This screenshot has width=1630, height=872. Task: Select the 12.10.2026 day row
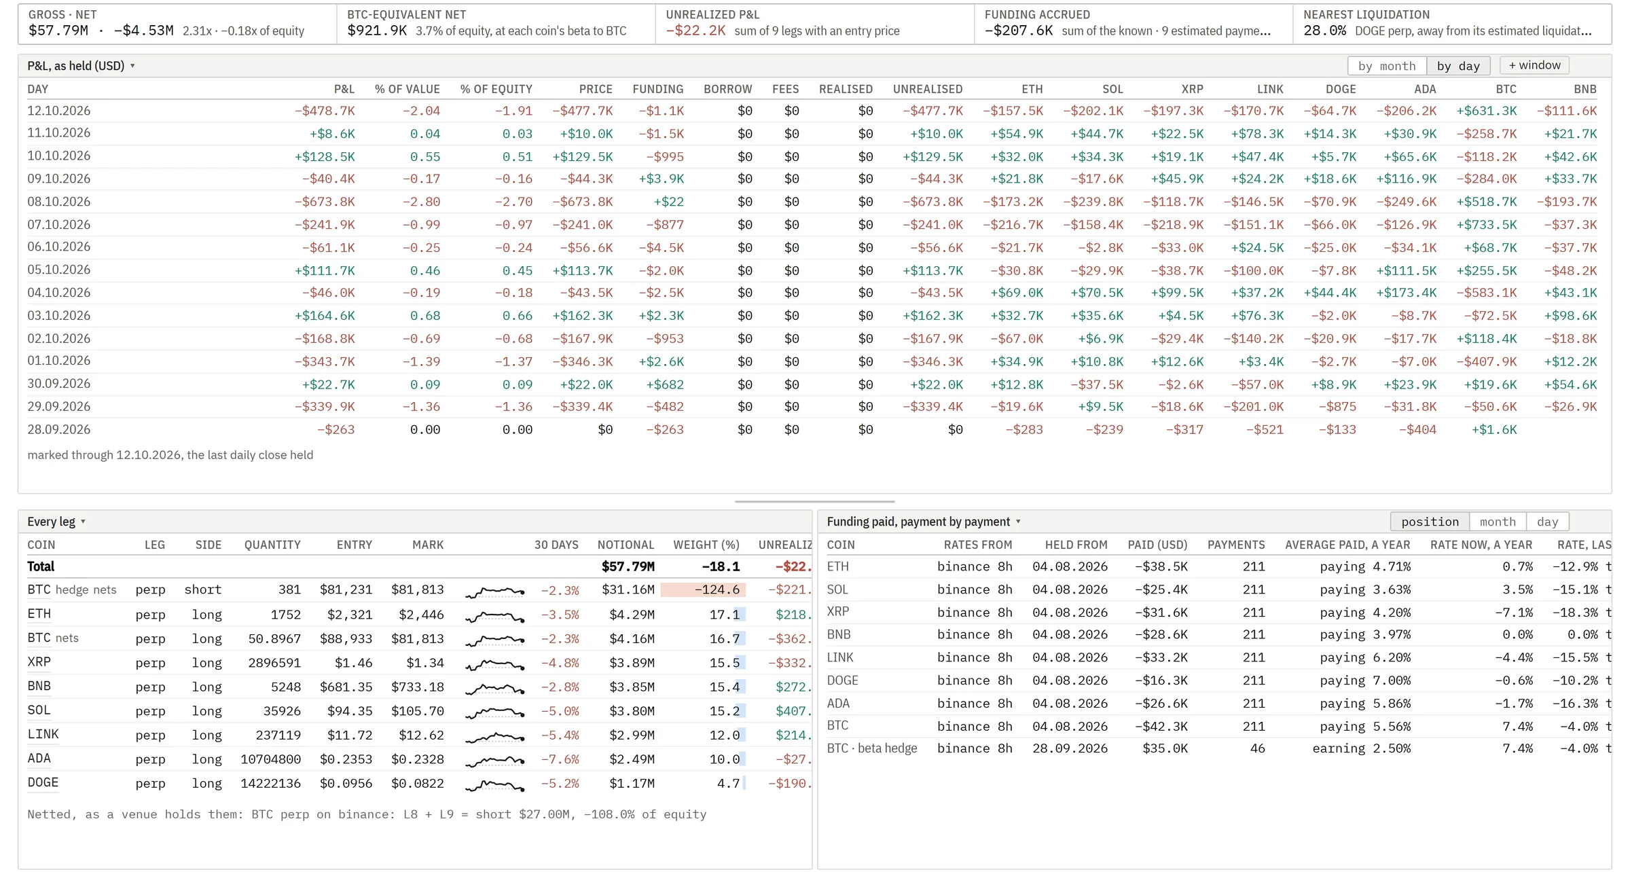click(x=812, y=111)
